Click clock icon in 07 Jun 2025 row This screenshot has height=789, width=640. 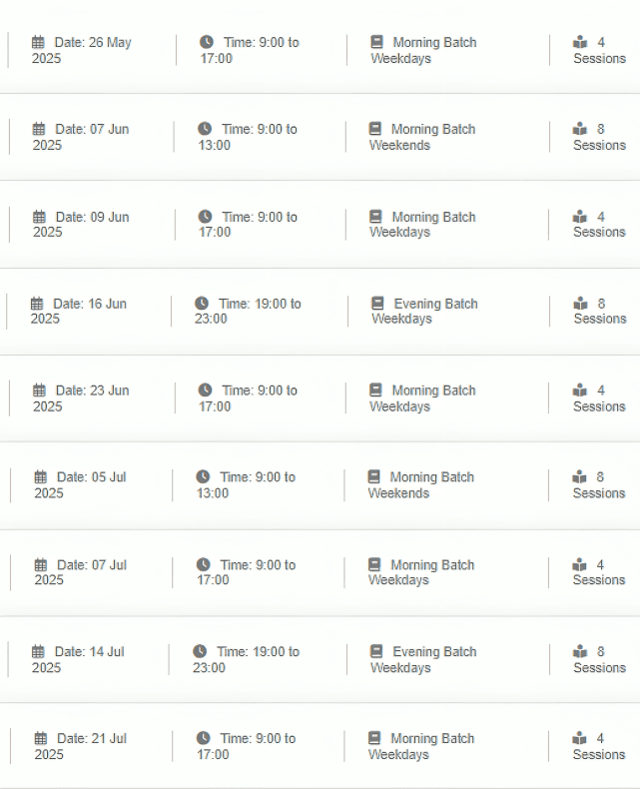tap(205, 128)
